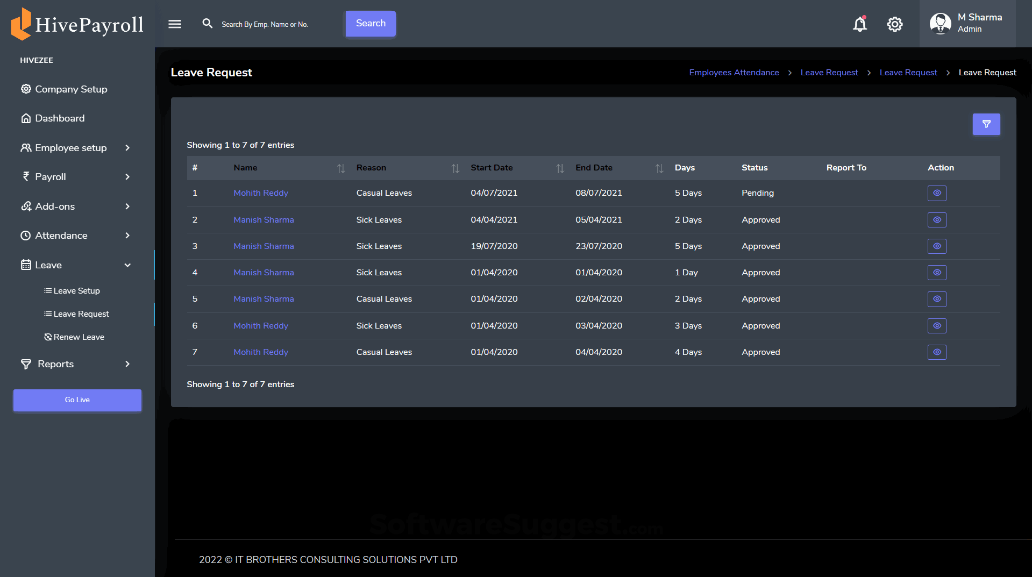Click the Go Live button
1032x577 pixels.
[x=77, y=400]
